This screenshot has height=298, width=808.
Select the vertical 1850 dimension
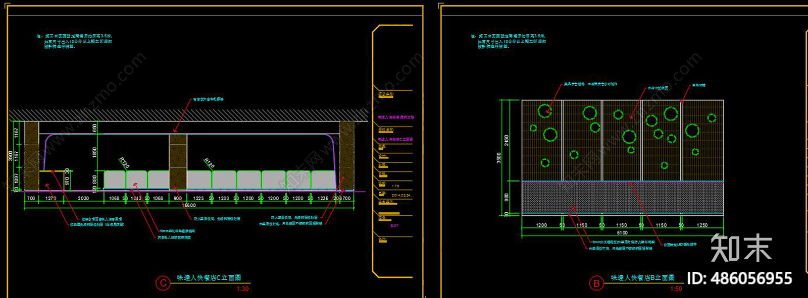[x=94, y=152]
